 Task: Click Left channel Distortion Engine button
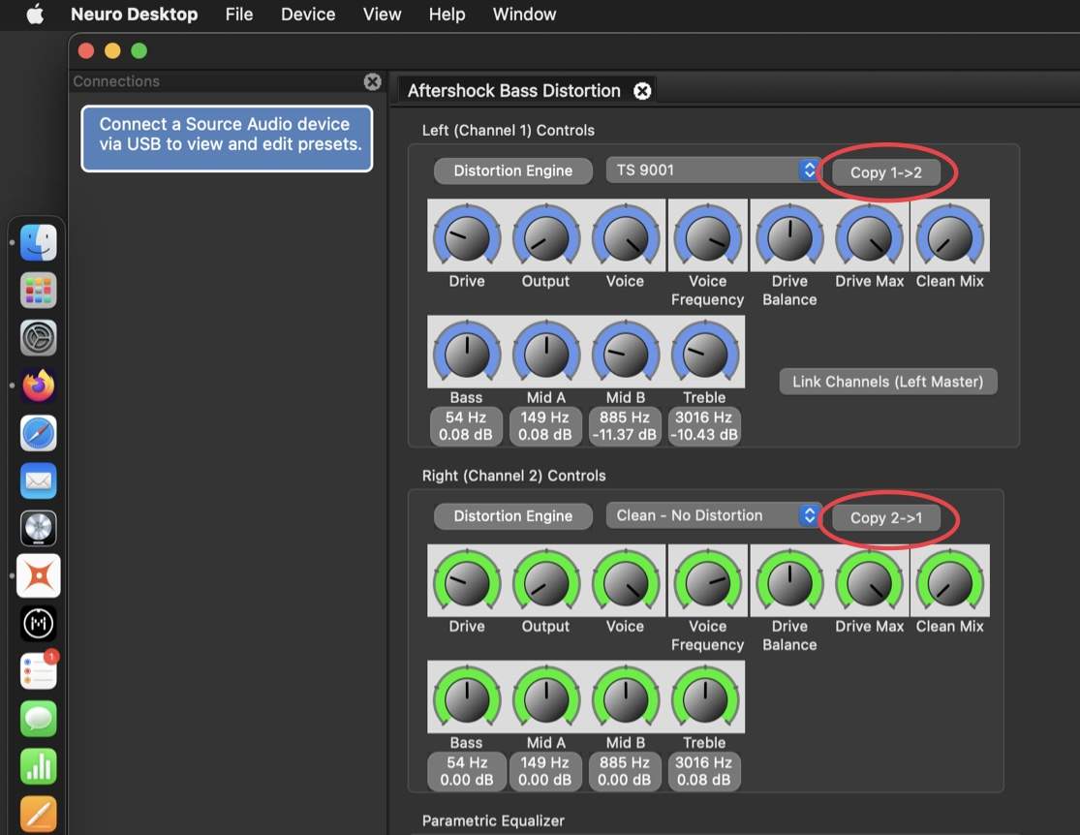513,170
